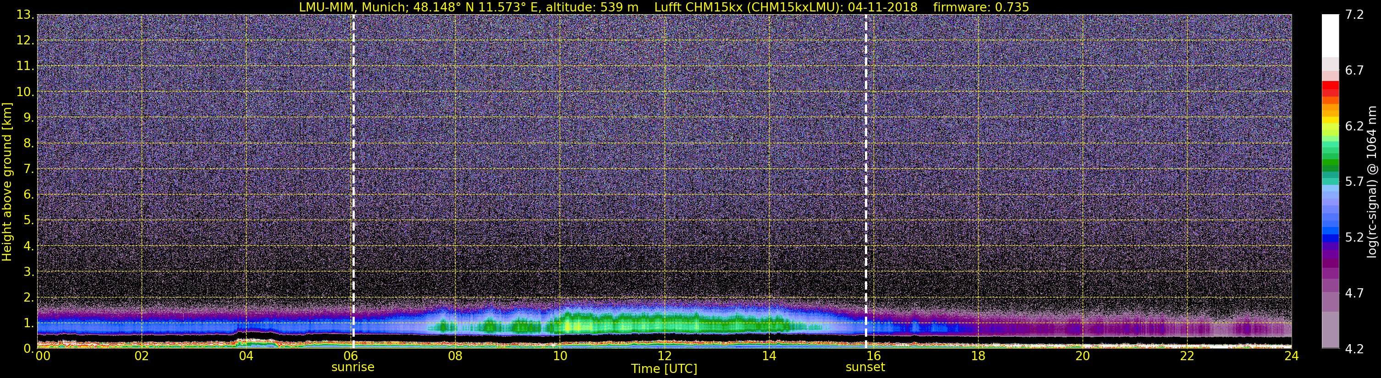Viewport: 1381px width, 378px height.
Task: Click colorbar tick label '4.7'
Action: pyautogui.click(x=1354, y=293)
